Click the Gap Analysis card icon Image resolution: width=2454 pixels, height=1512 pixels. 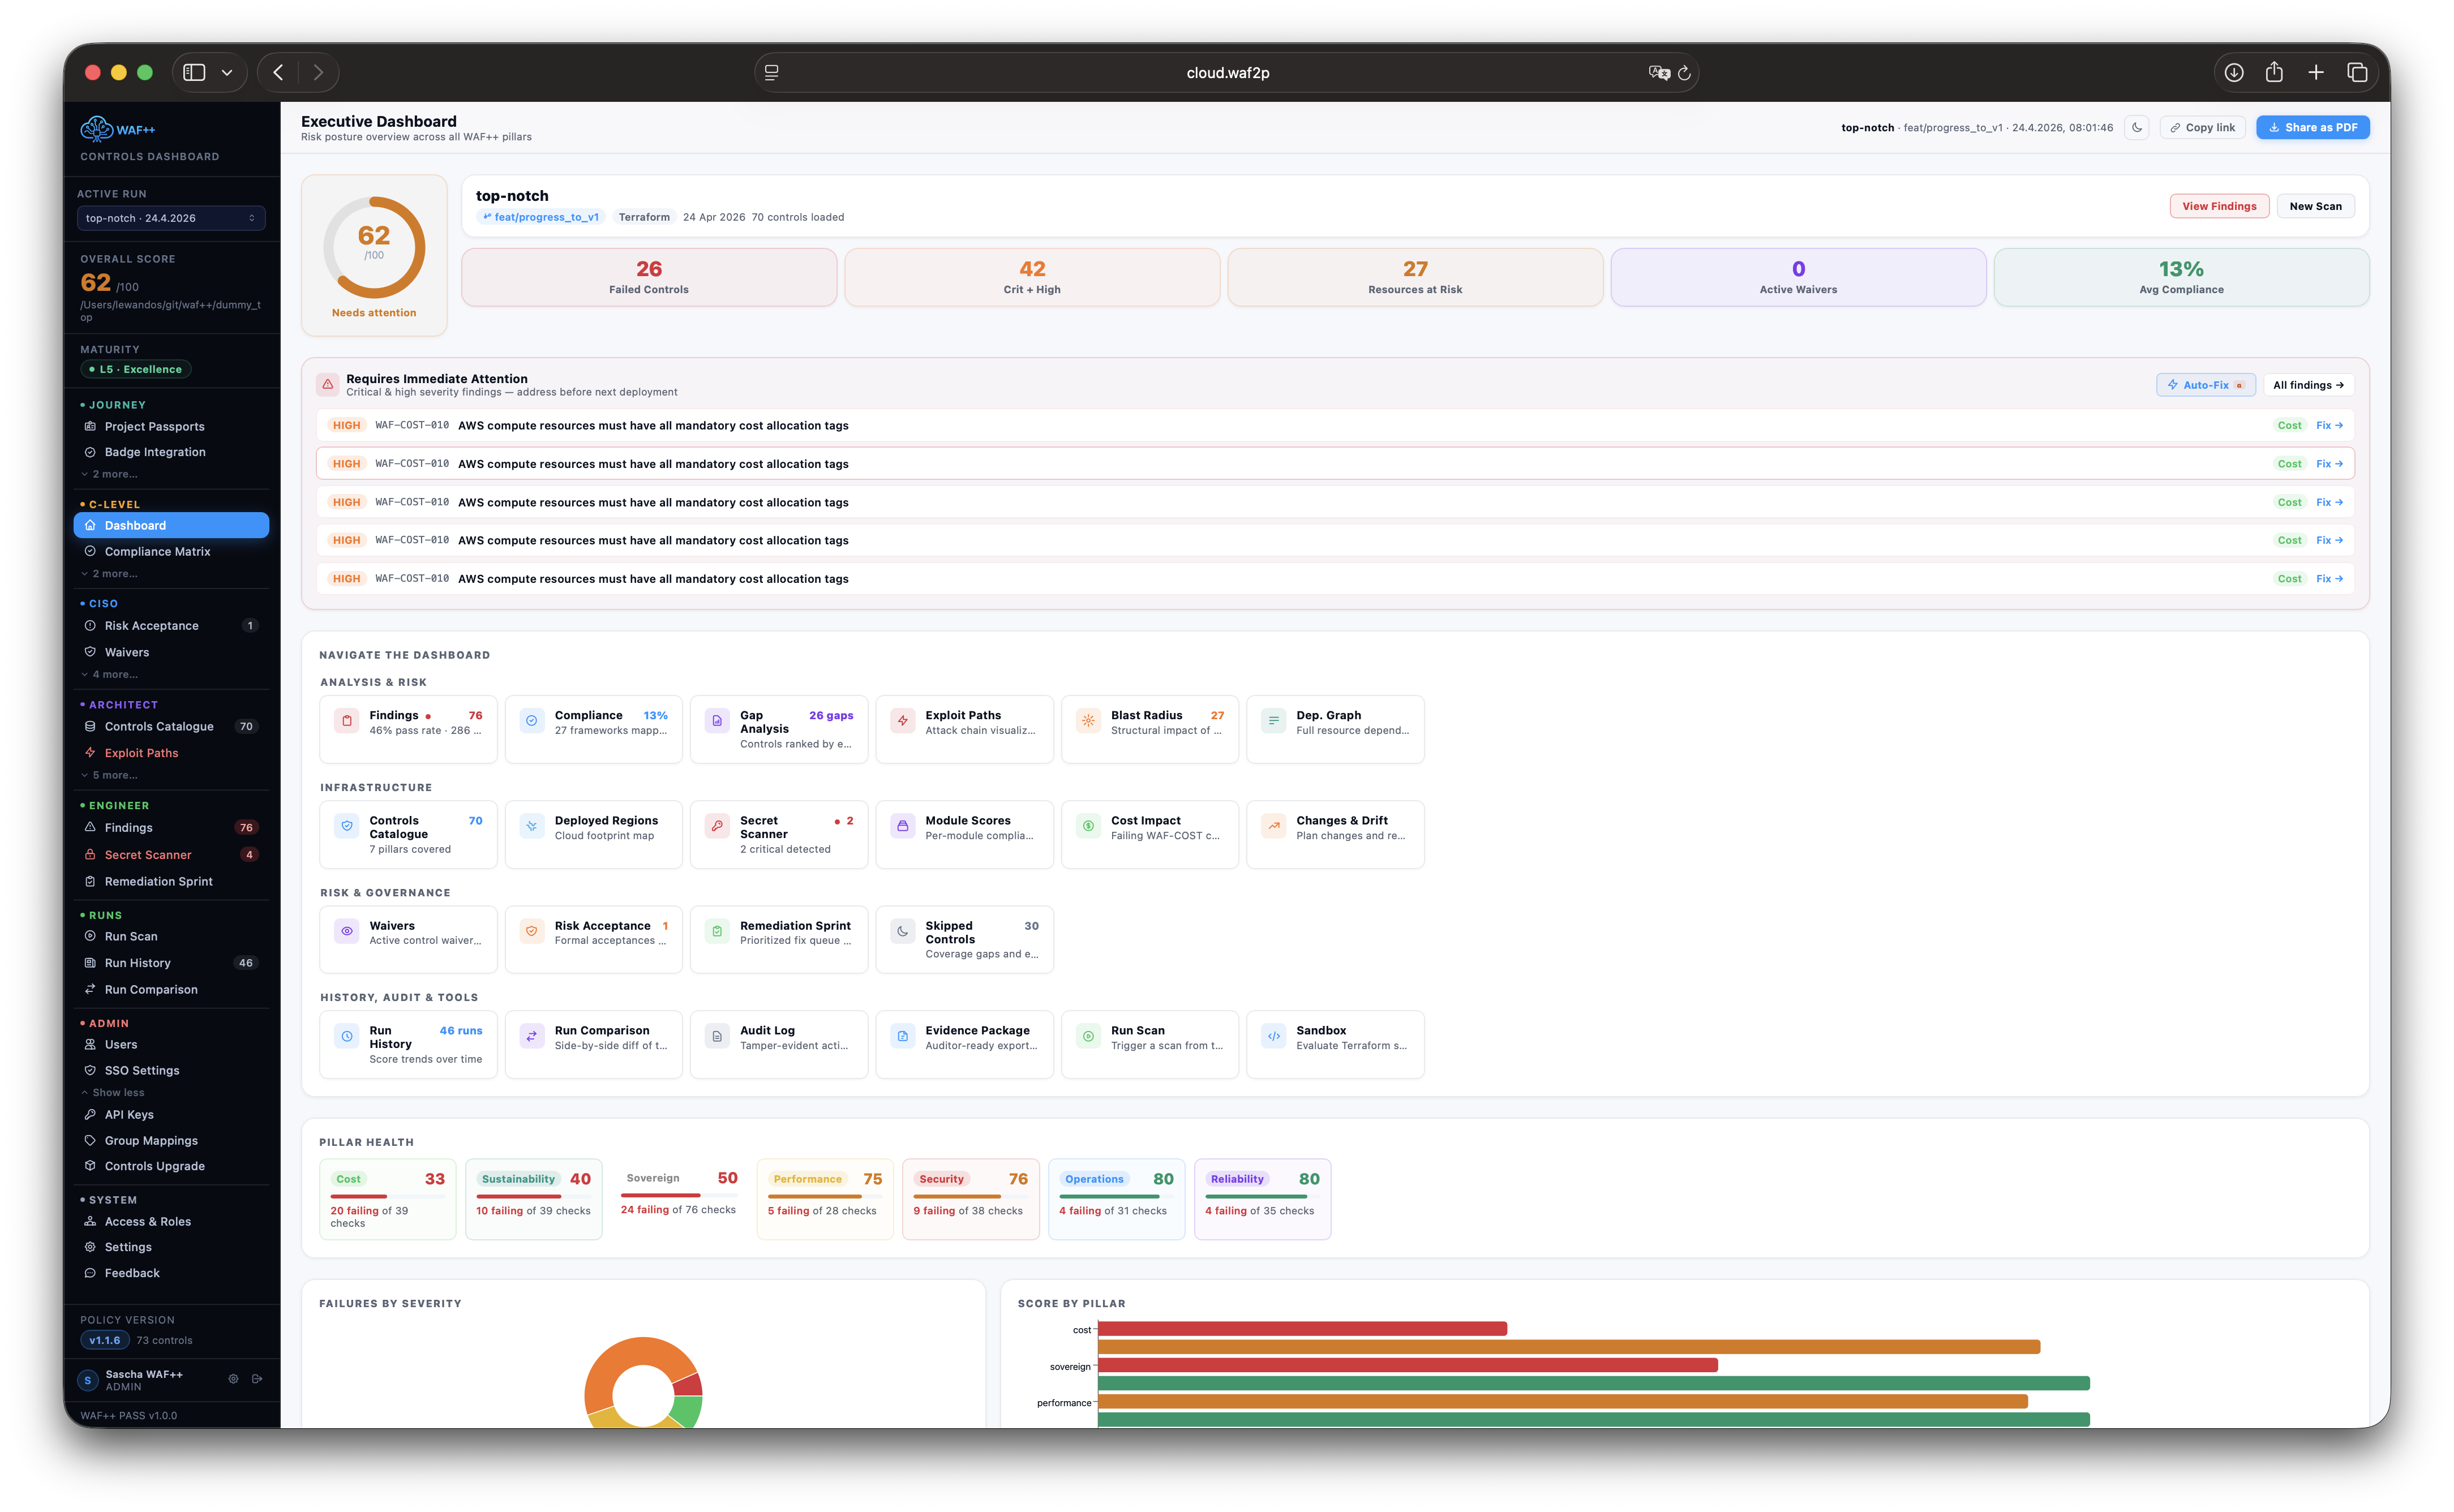point(717,720)
